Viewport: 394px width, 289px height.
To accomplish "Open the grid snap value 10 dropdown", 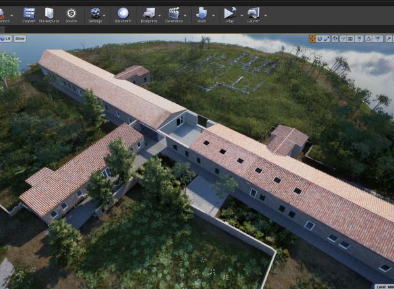I will point(359,39).
